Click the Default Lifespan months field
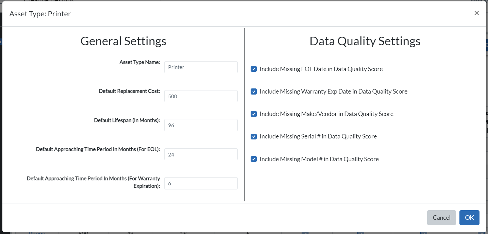 [201, 125]
